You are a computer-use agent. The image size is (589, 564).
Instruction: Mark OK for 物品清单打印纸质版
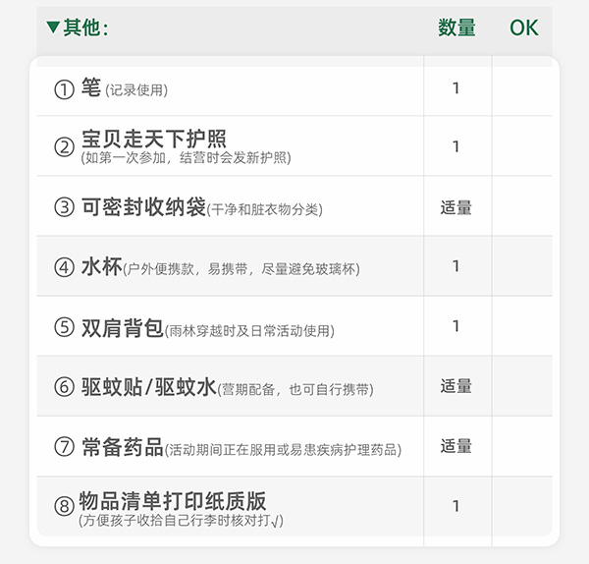(x=522, y=506)
